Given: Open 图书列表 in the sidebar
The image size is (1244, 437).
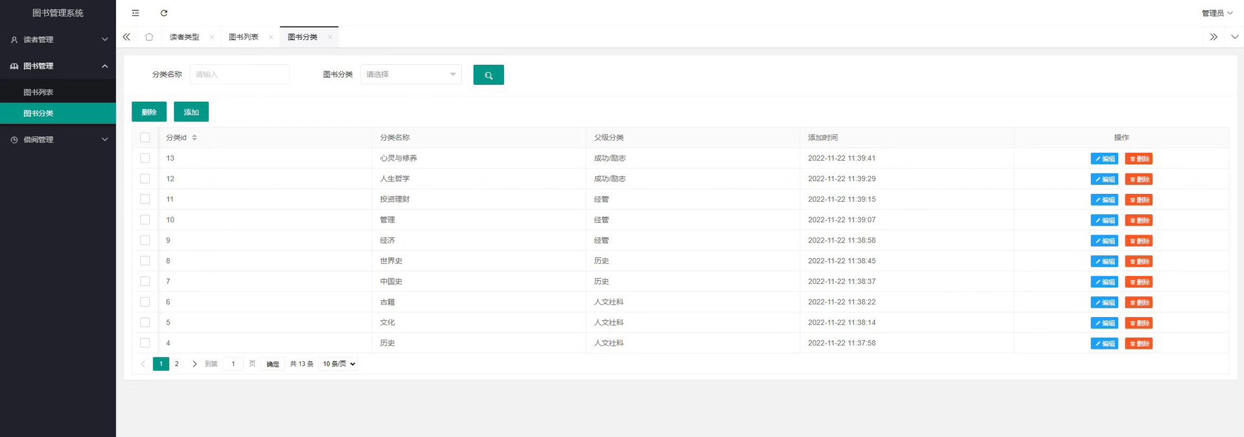Looking at the screenshot, I should pyautogui.click(x=39, y=92).
